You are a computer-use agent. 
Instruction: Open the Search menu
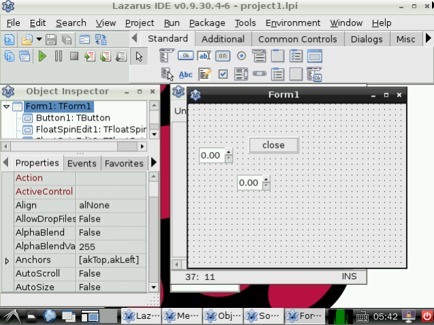71,22
